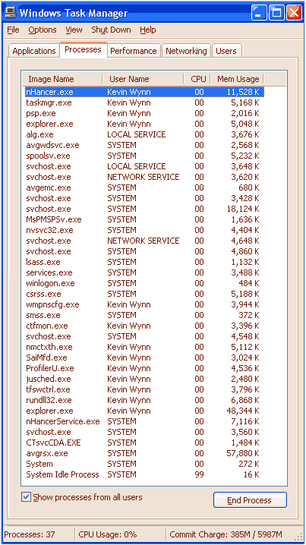The height and width of the screenshot is (545, 306).
Task: Click the End Process button
Action: [250, 500]
